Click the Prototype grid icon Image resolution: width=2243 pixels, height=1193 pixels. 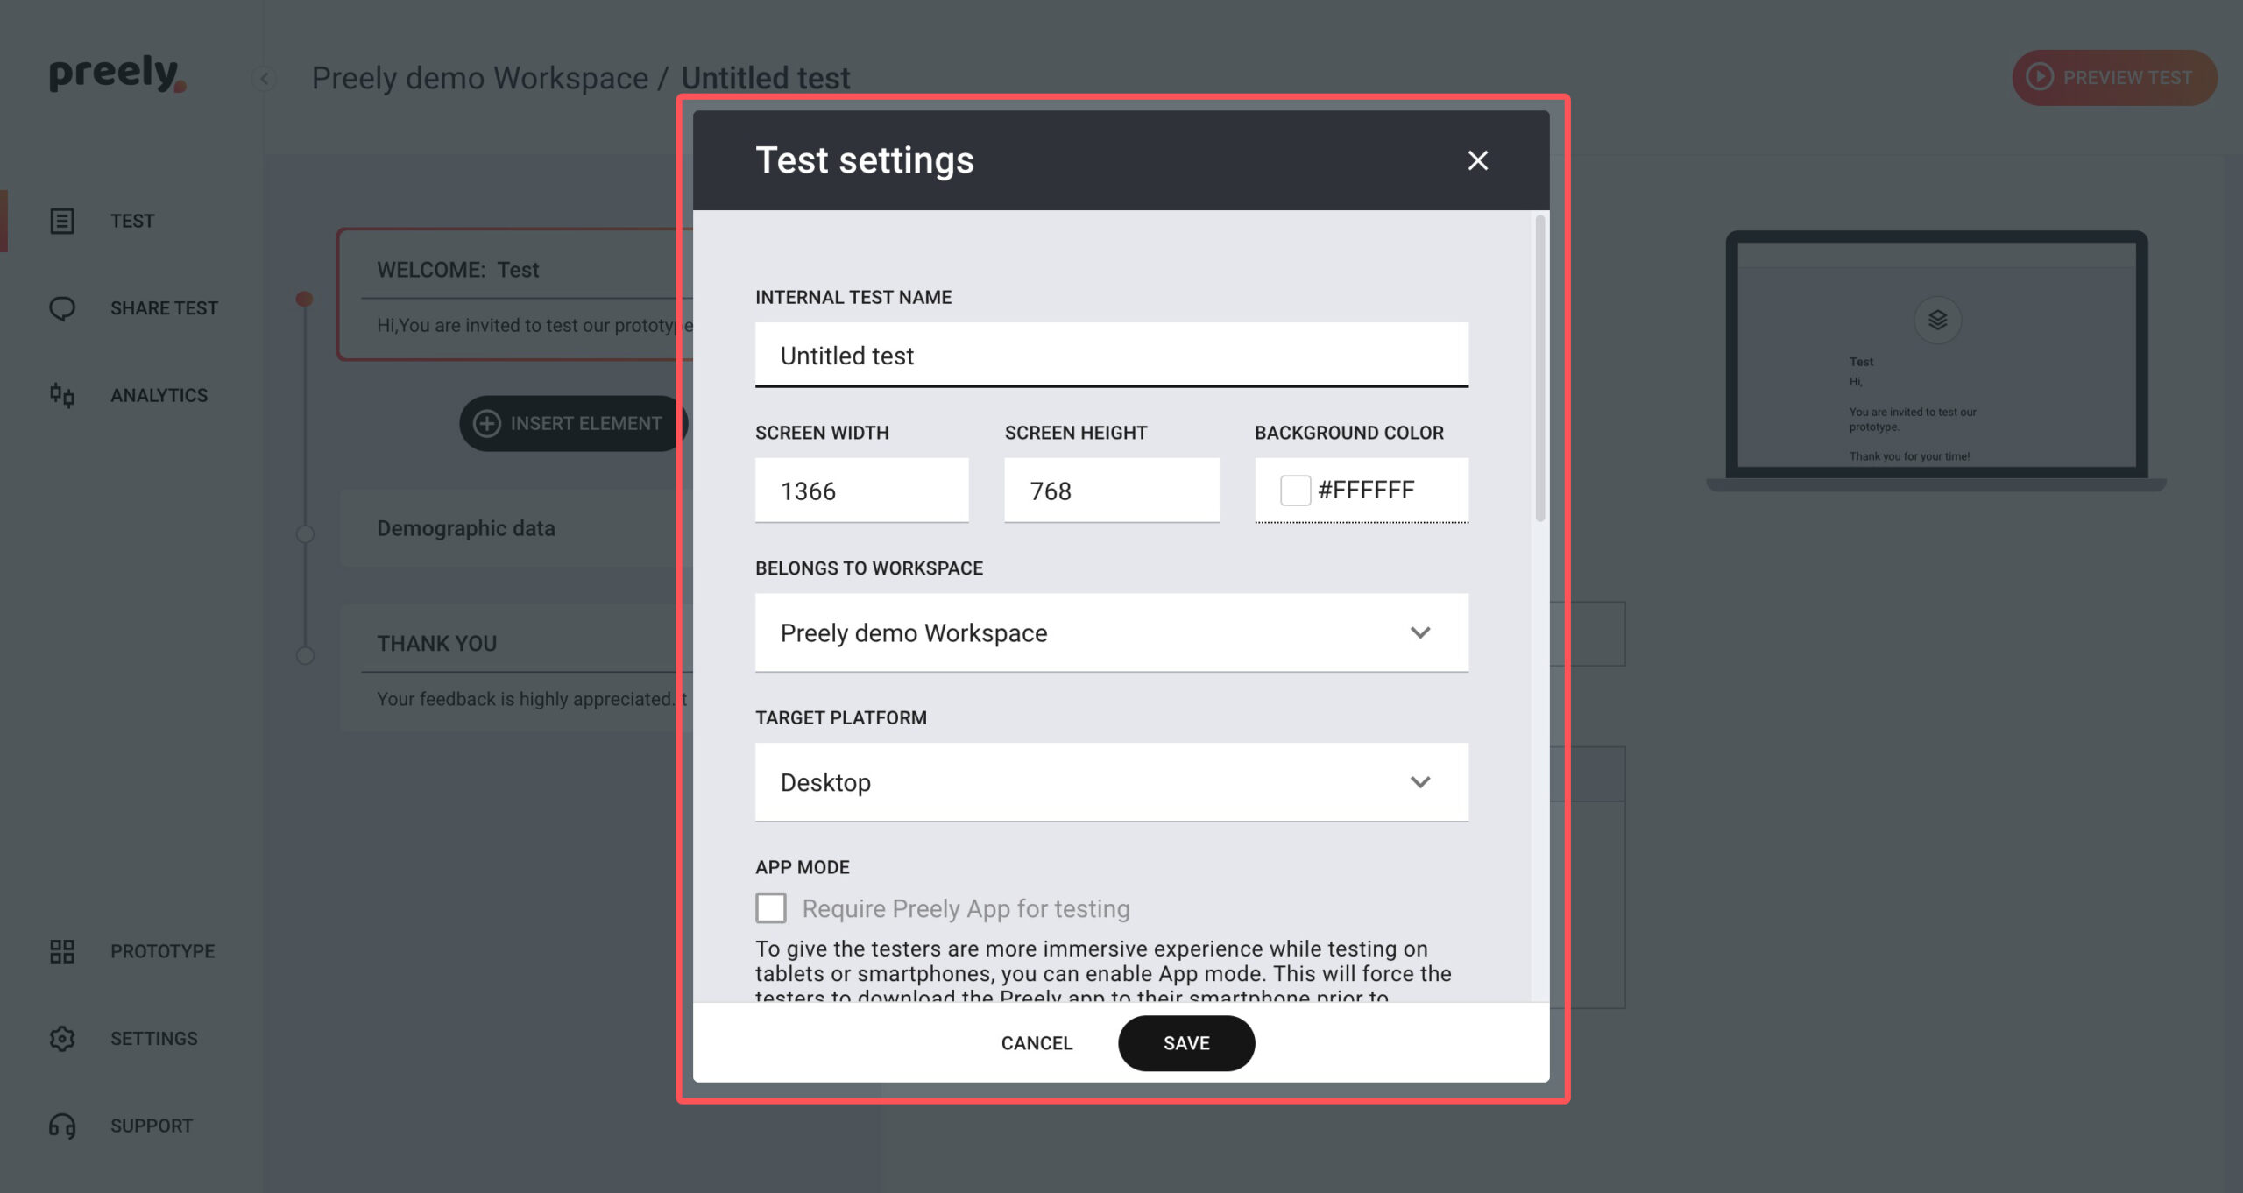[x=62, y=951]
